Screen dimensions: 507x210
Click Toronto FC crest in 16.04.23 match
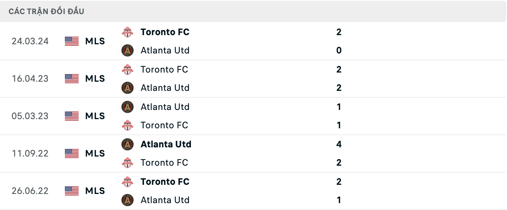(128, 69)
